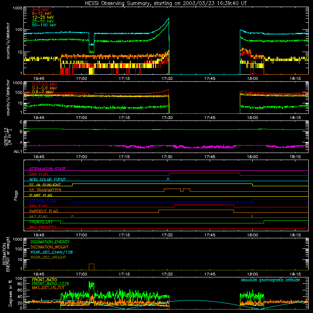Image resolution: width=313 pixels, height=313 pixels.
Task: Select the 3-6 keV legend label
Action: point(41,9)
